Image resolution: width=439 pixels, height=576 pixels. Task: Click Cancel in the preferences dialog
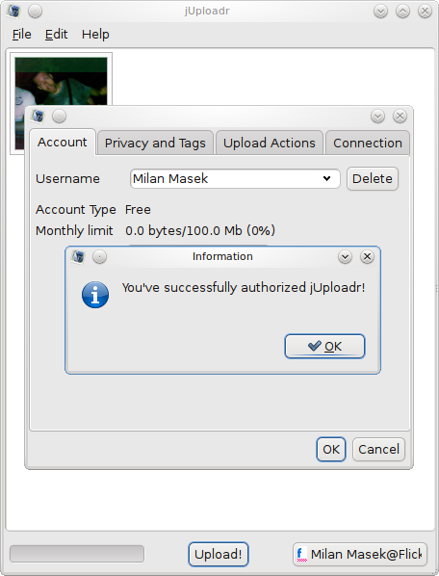click(378, 449)
